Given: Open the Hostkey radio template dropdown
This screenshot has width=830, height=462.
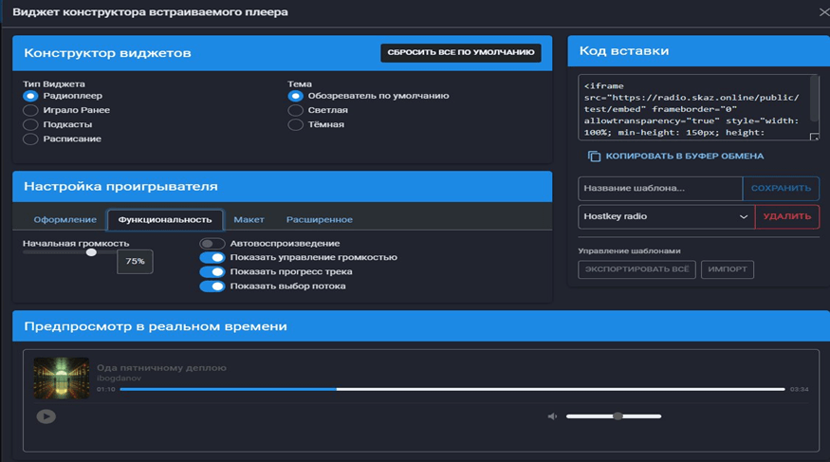Looking at the screenshot, I should [666, 216].
